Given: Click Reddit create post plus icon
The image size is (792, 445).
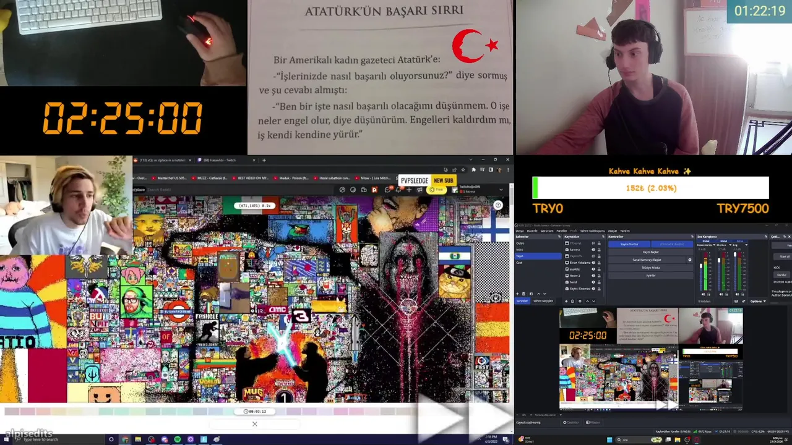Looking at the screenshot, I should pos(409,190).
